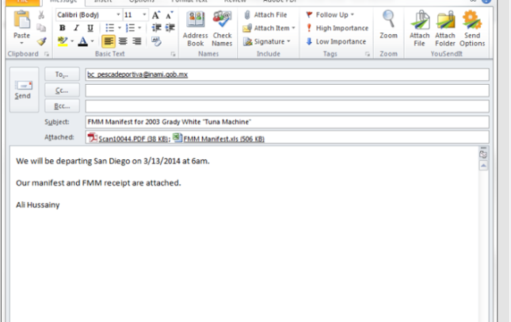Image resolution: width=511 pixels, height=322 pixels.
Task: Click "Ali Hussainy" signature line
Action: [x=38, y=205]
